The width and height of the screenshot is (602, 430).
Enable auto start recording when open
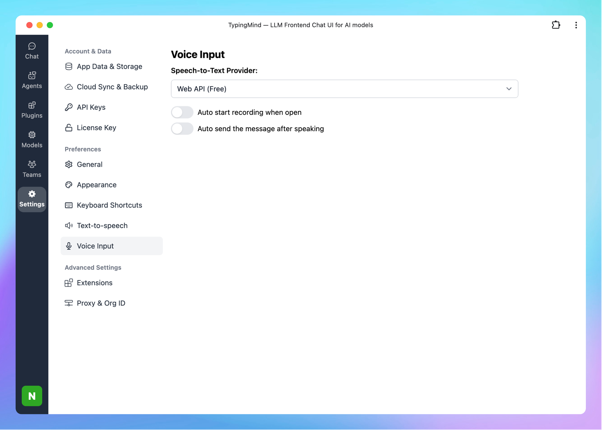click(182, 112)
